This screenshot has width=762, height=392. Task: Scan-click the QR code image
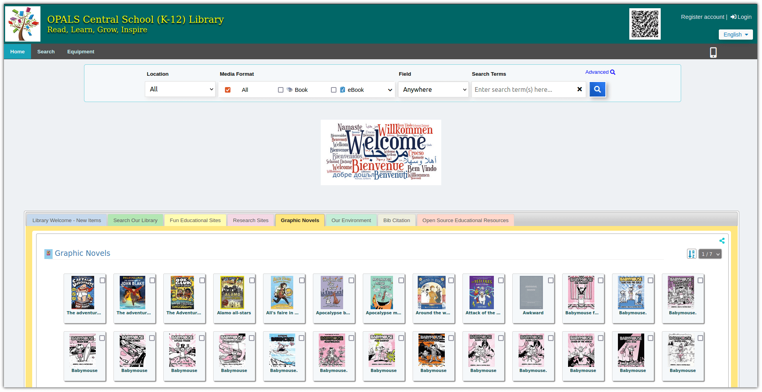[x=645, y=24]
